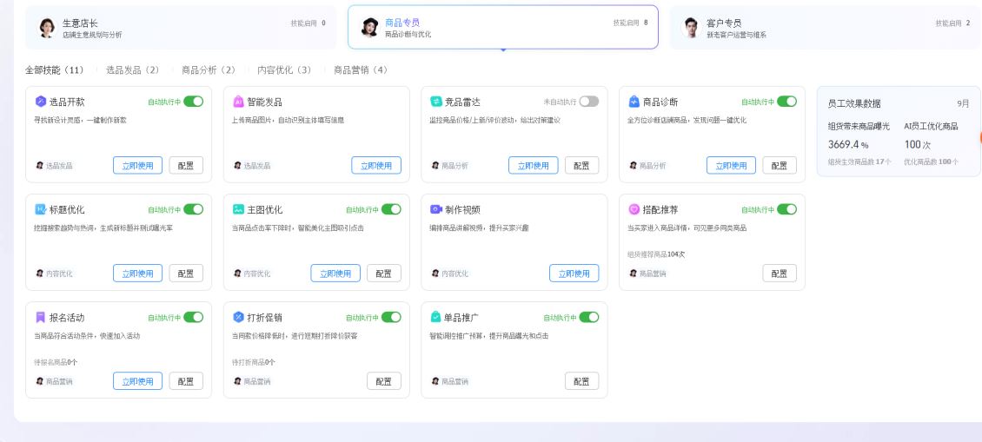Click 立即使用 on the 智能发品 card

(376, 165)
